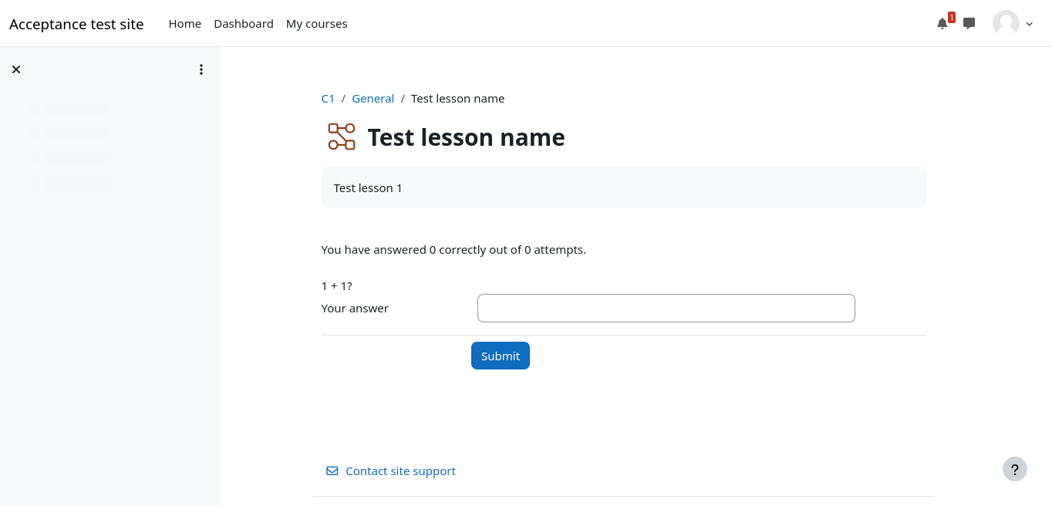Click the lesson activity icon beside title

coord(341,137)
